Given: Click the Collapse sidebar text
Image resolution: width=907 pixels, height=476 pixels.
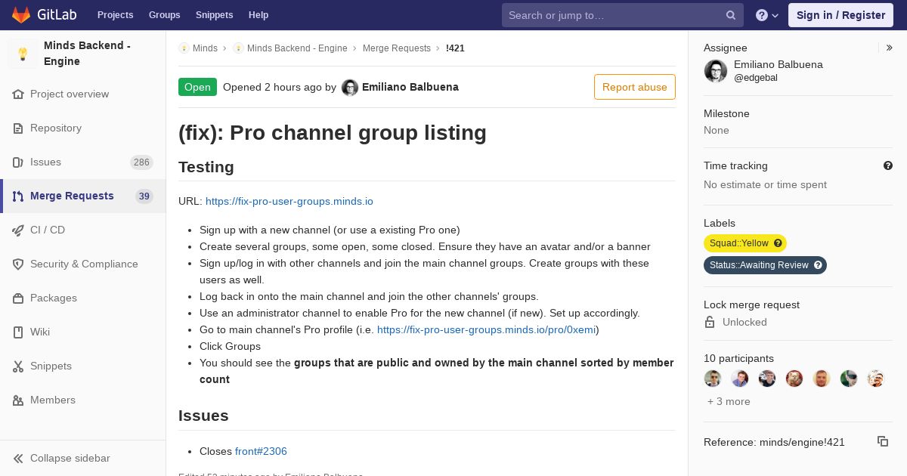Looking at the screenshot, I should [x=70, y=459].
